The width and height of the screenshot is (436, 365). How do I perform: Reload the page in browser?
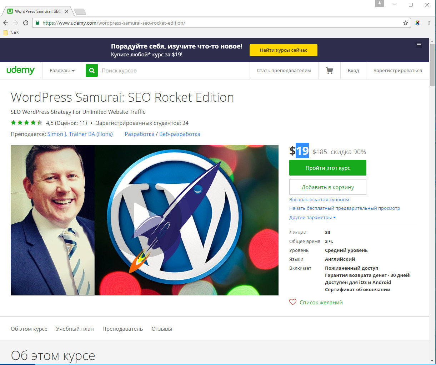point(26,23)
